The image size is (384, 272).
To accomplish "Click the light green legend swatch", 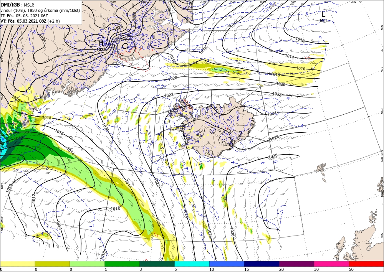I will (x=87, y=264).
